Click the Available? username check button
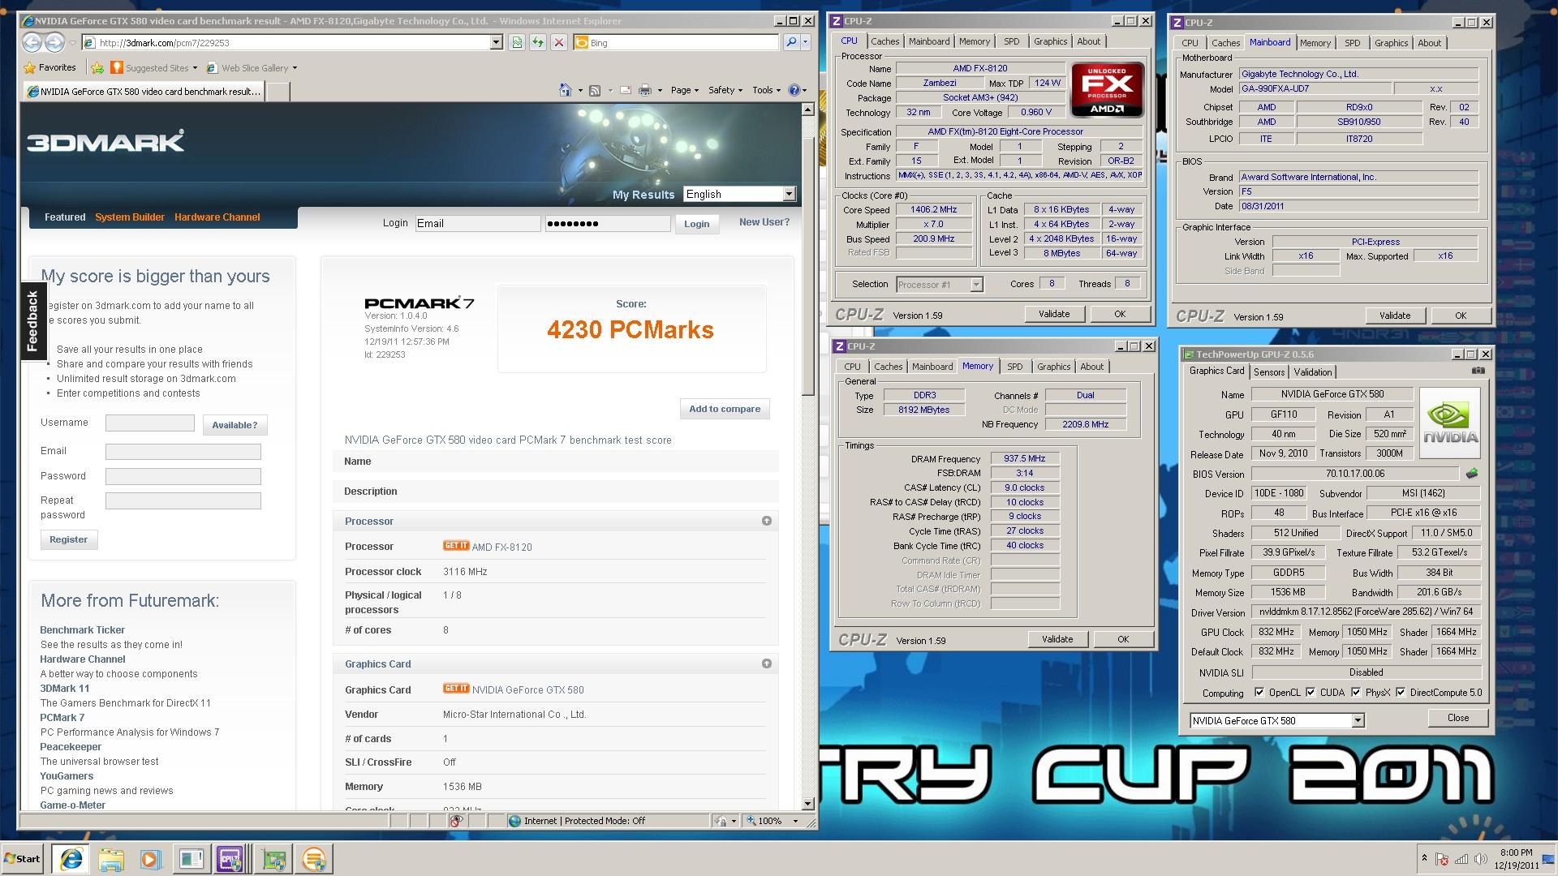The image size is (1558, 876). coord(235,425)
